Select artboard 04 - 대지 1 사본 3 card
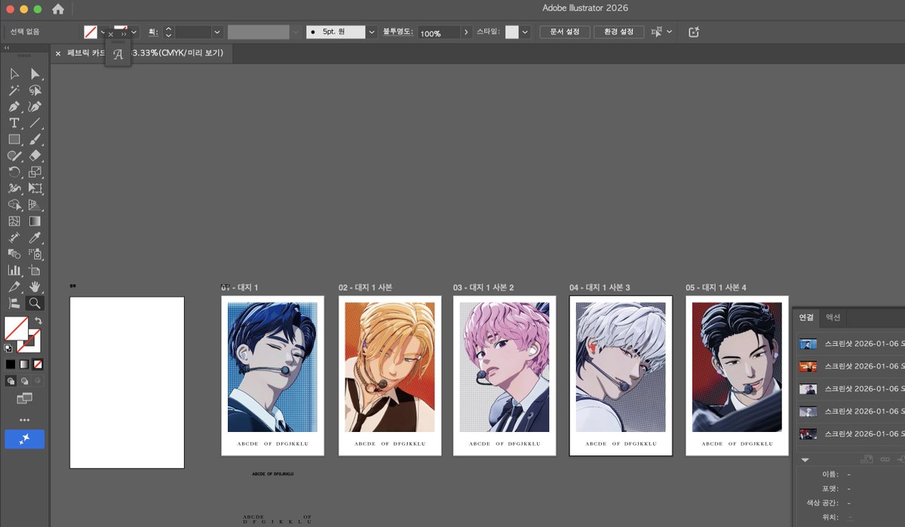 point(621,375)
